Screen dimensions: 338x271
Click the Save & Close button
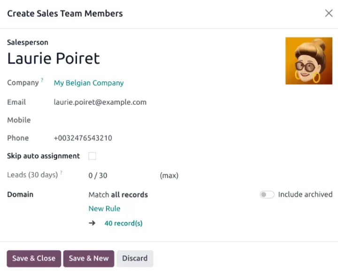click(34, 258)
